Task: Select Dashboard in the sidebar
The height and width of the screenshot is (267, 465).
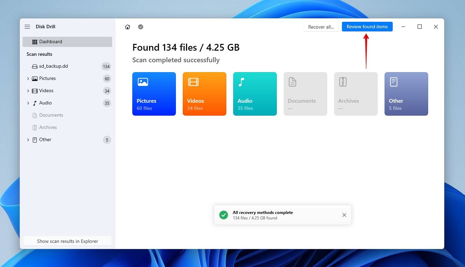Action: [50, 41]
